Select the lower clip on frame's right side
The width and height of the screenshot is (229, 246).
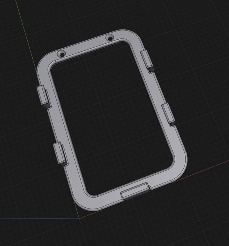pyautogui.click(x=168, y=115)
